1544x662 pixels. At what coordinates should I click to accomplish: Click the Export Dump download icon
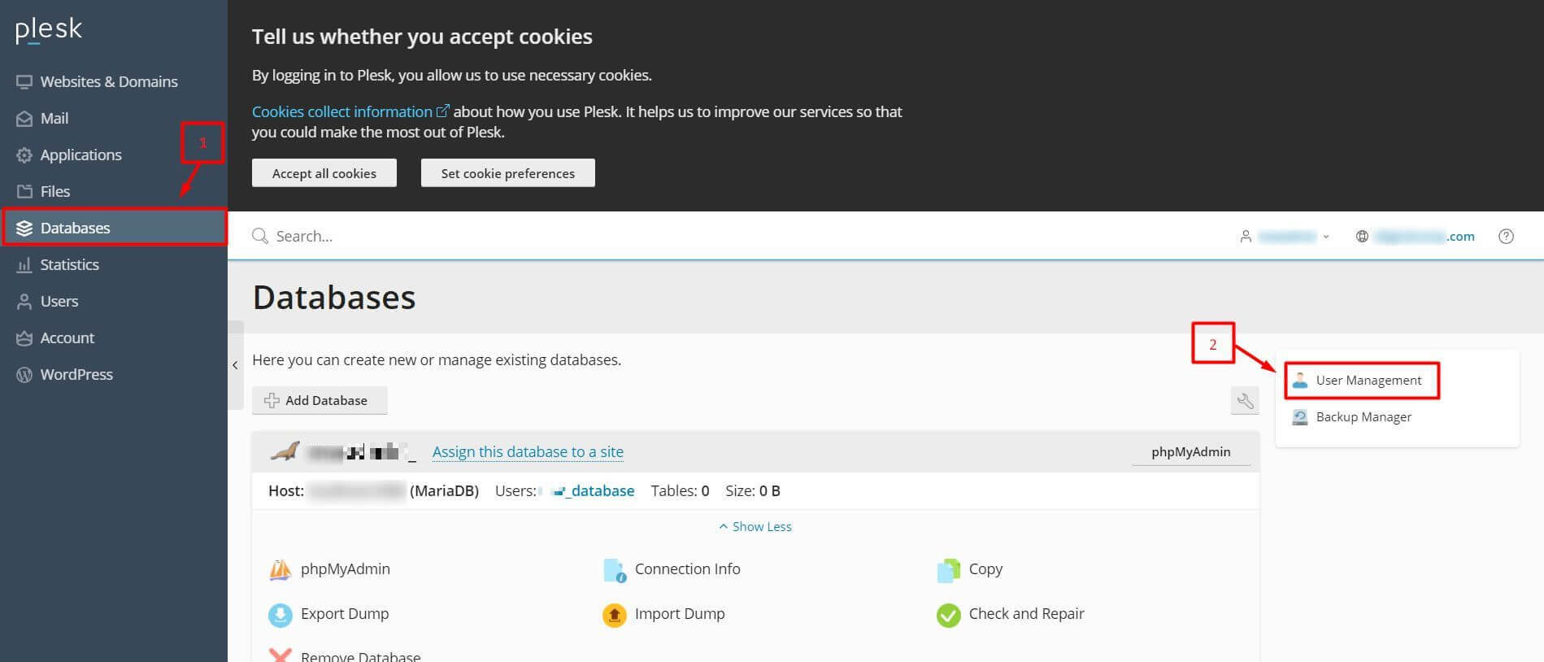(281, 615)
